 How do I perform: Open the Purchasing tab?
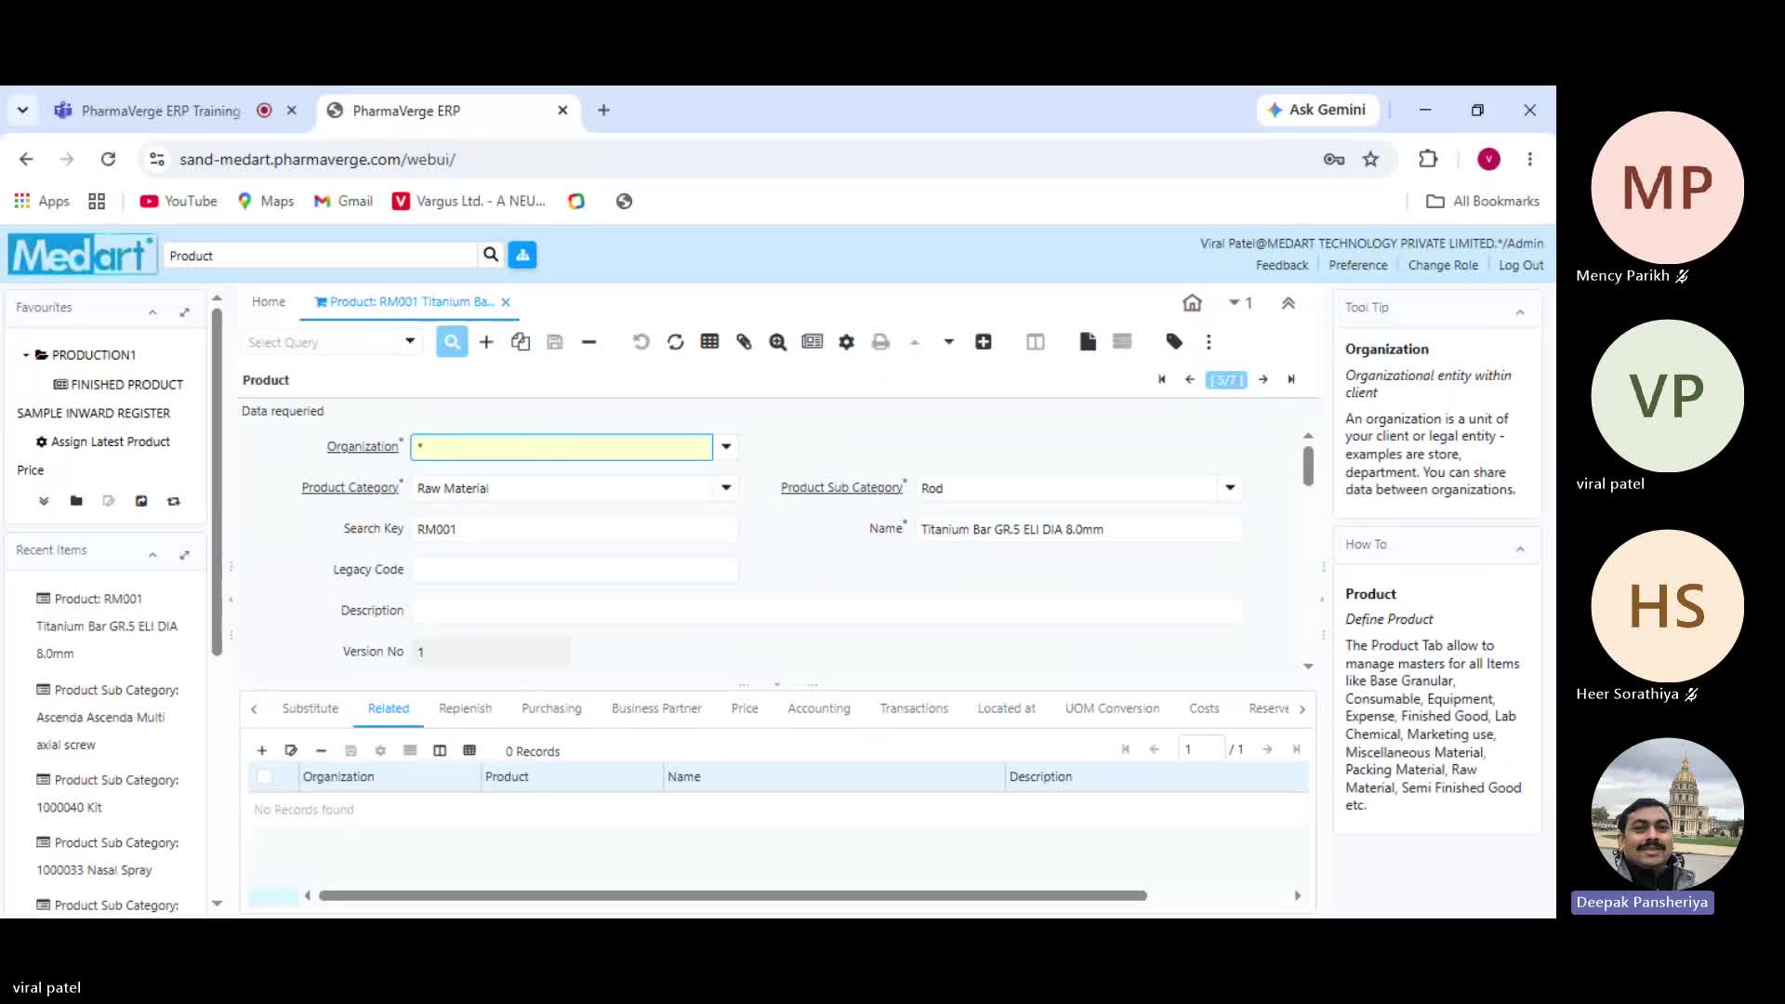[551, 708]
